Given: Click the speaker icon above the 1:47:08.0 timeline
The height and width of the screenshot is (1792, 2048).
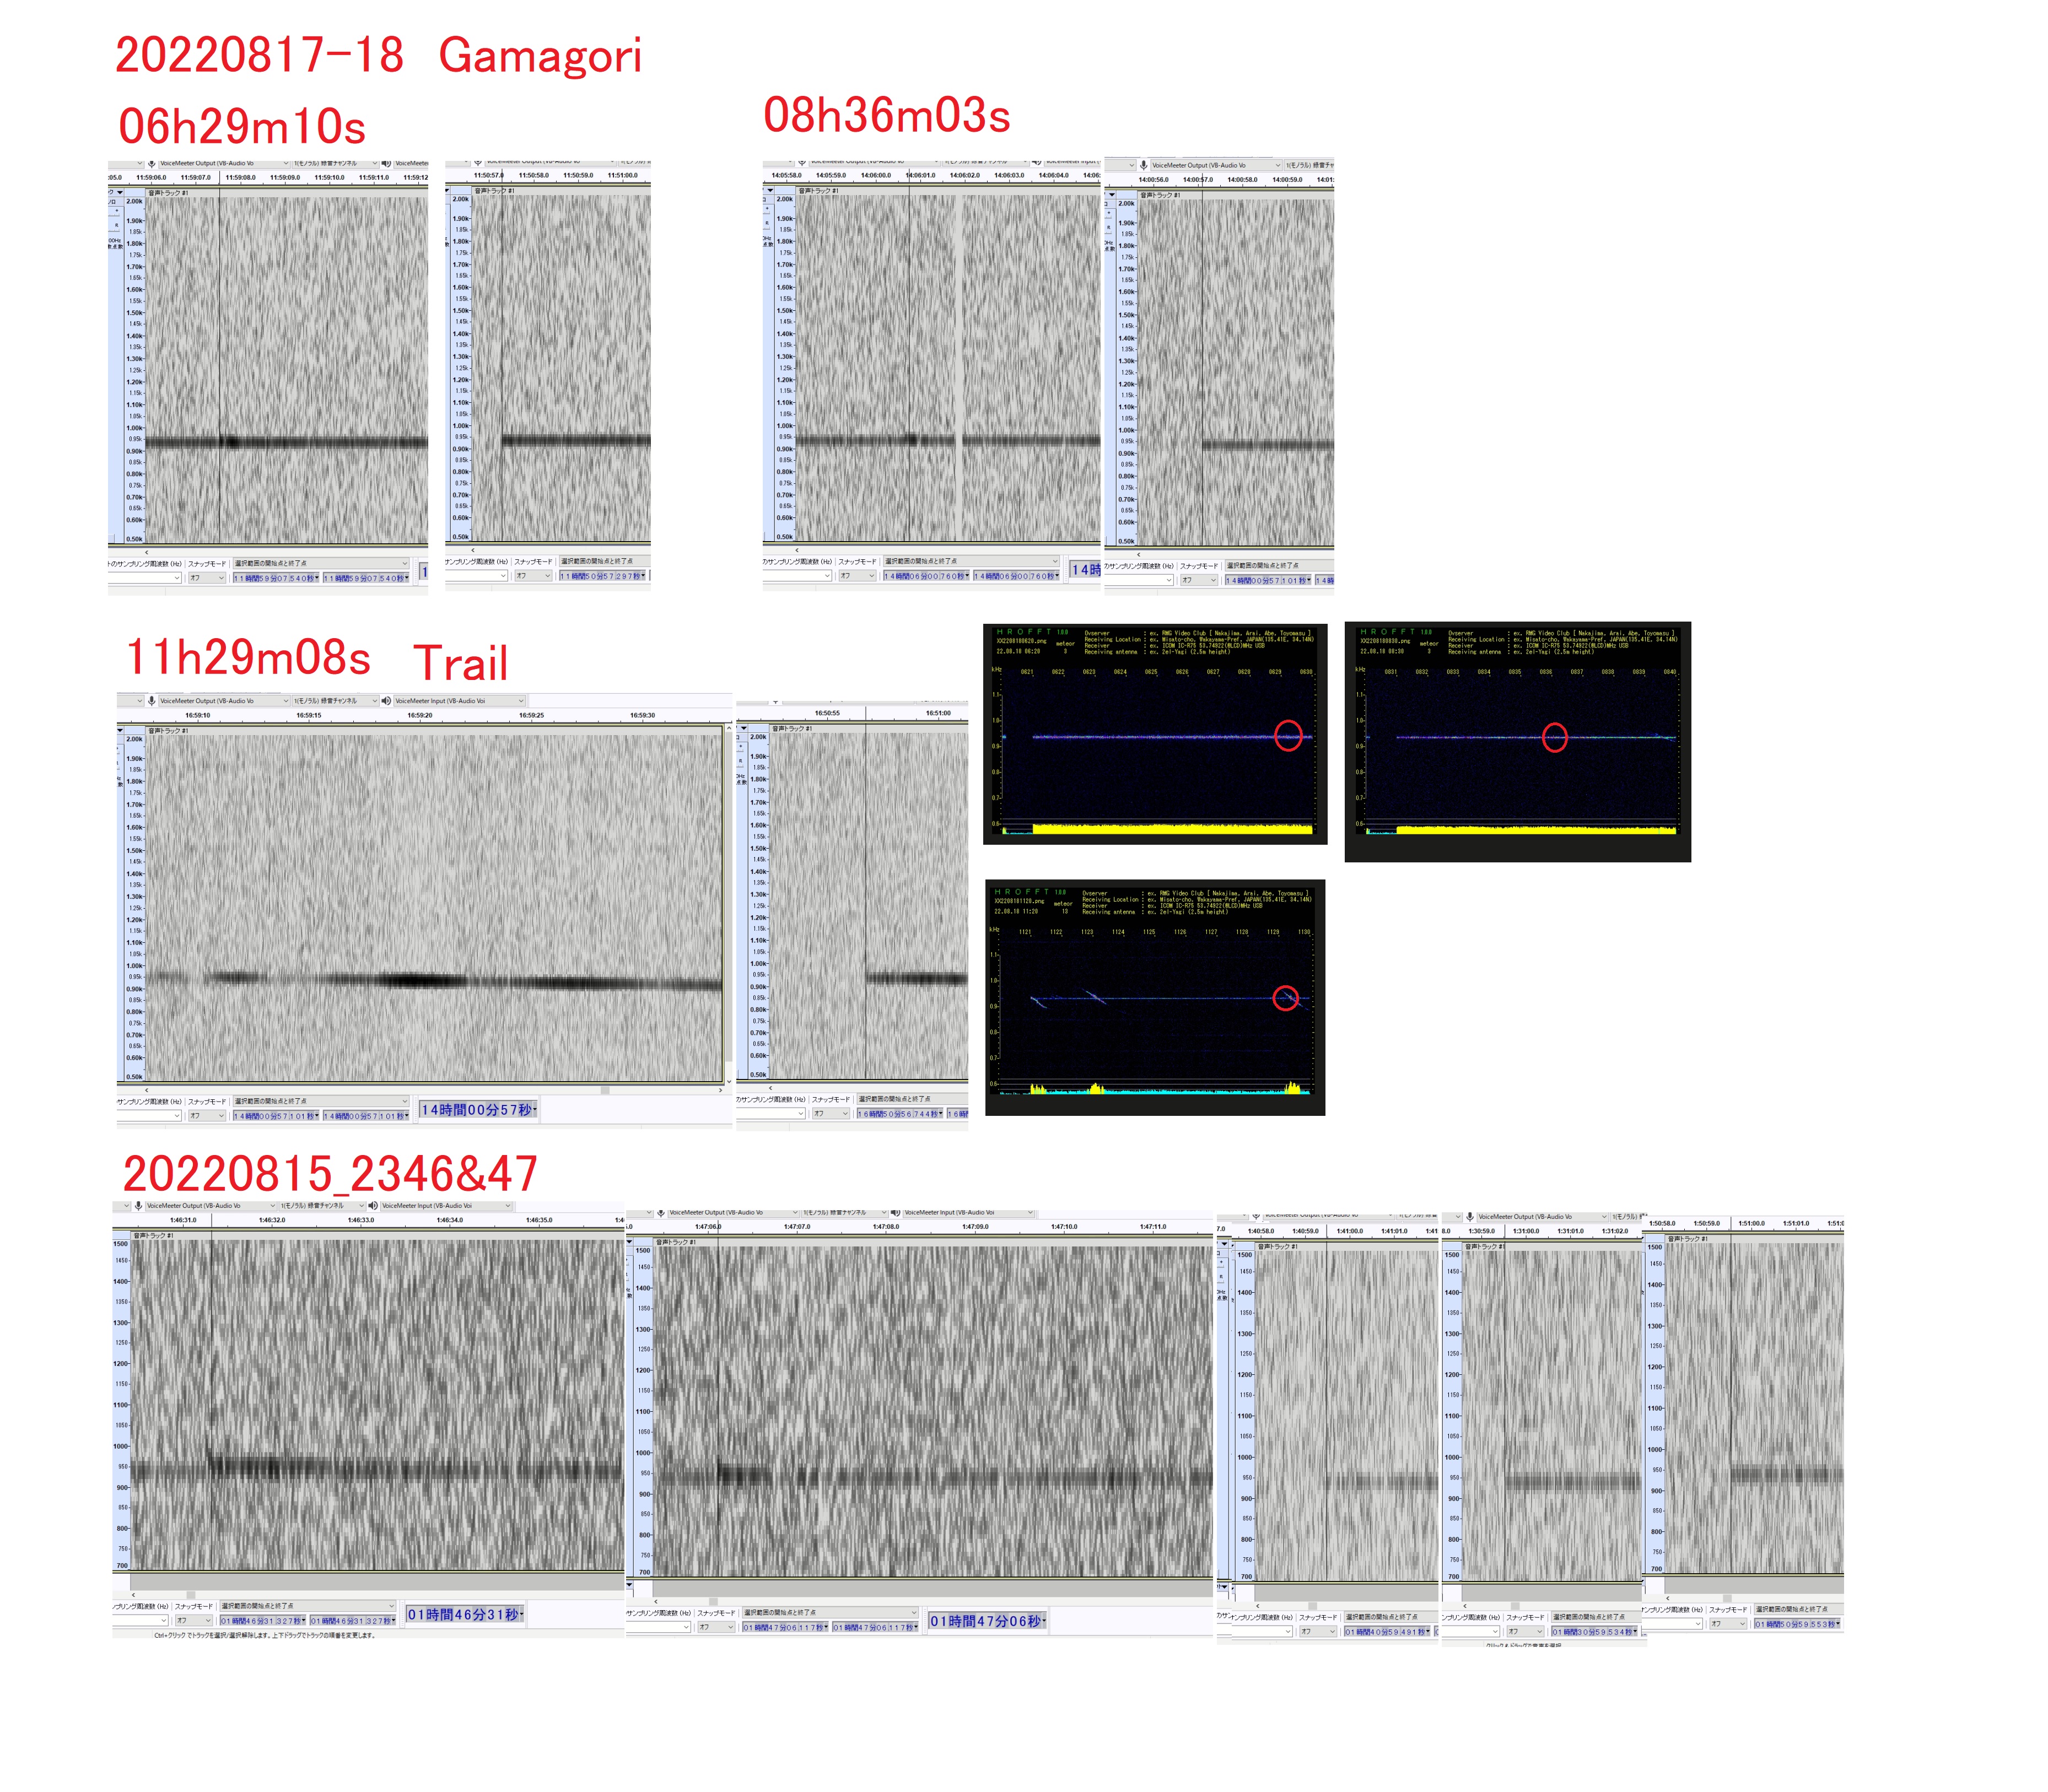Looking at the screenshot, I should coord(895,1213).
